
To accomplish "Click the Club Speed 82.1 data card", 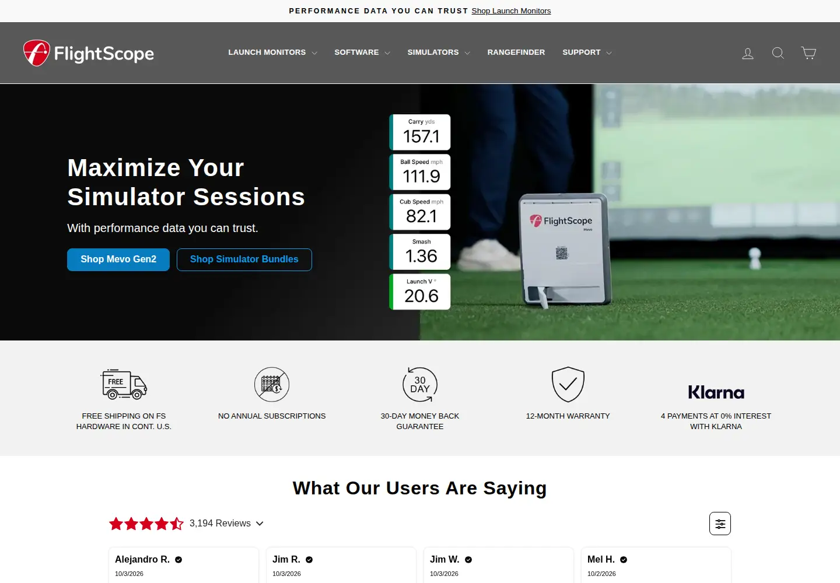I will tap(420, 212).
